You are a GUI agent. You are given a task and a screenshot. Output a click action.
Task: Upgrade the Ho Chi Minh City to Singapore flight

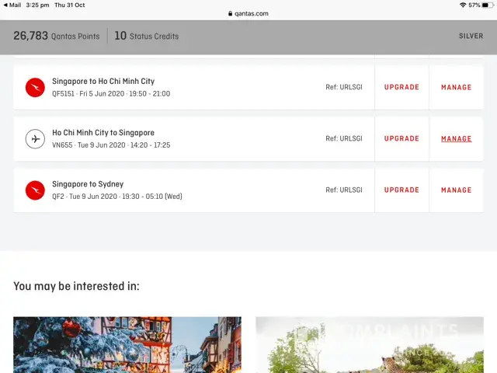401,139
